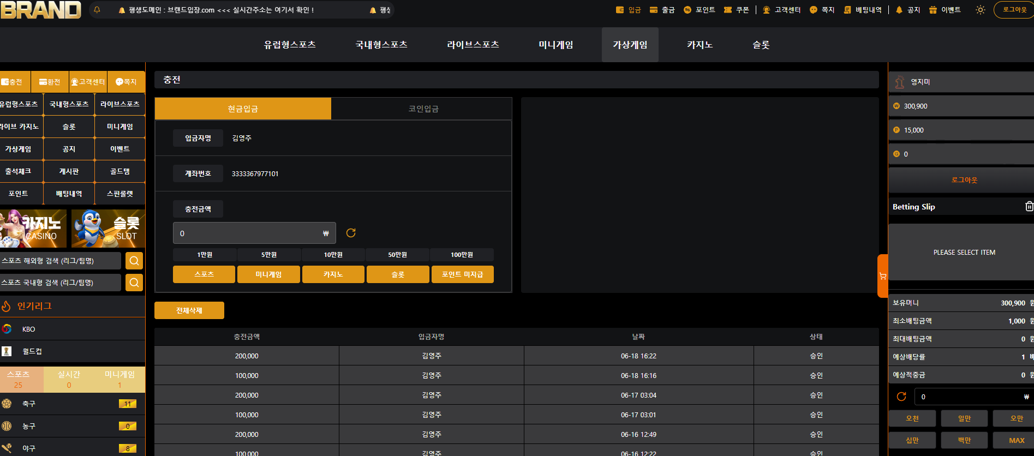Click the 전체삭제 button
The image size is (1034, 456).
pyautogui.click(x=189, y=310)
